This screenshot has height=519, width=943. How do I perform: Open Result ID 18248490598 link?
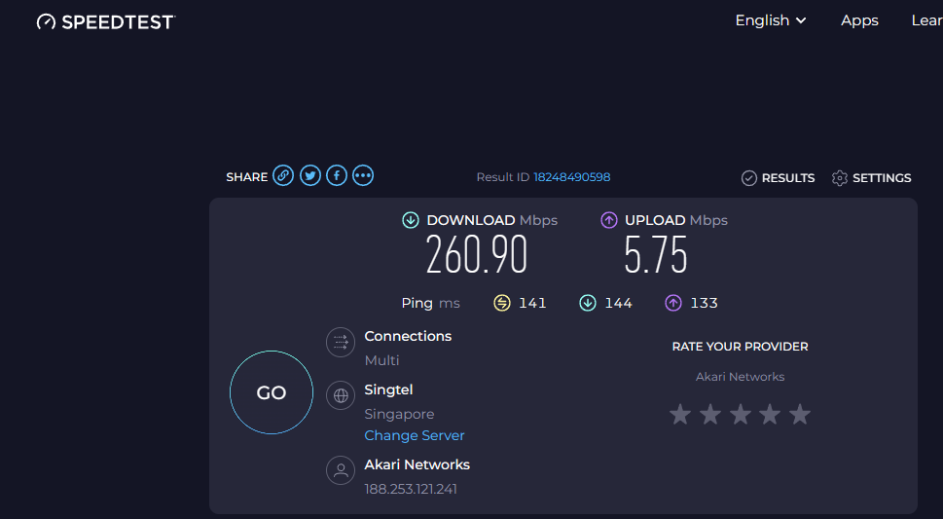coord(572,177)
